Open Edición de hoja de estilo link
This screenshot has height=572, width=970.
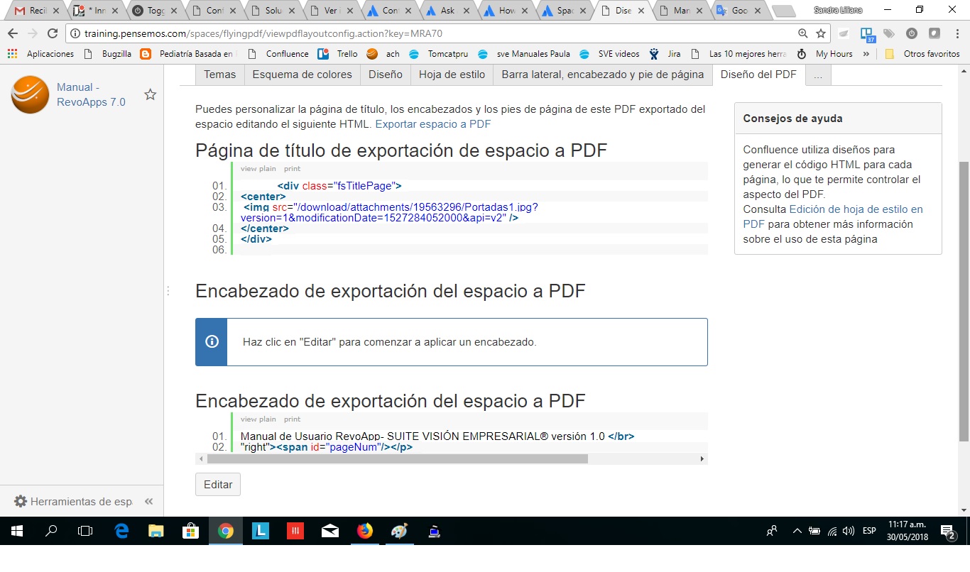coord(833,216)
